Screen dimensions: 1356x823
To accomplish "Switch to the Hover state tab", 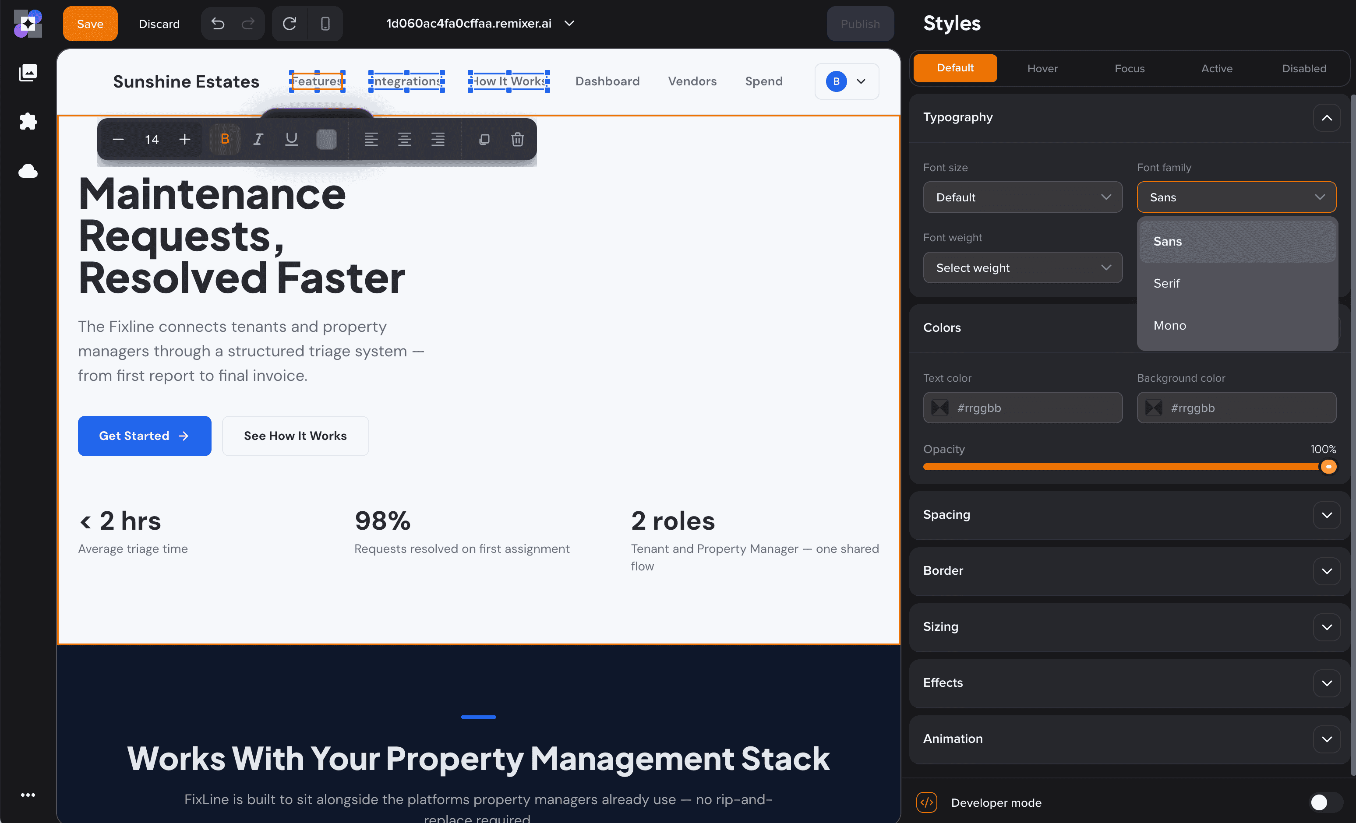I will (x=1042, y=68).
